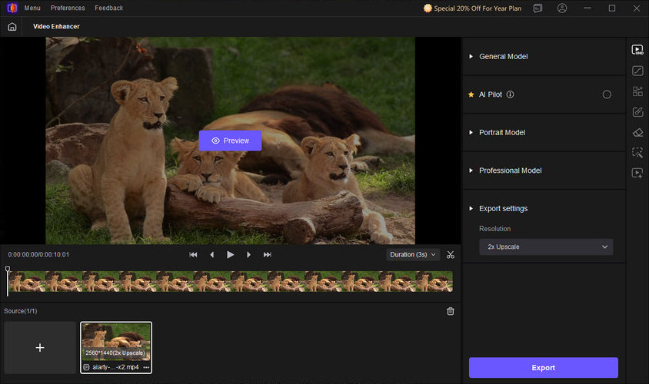Viewport: 649px width, 384px height.
Task: Delete source with the trash icon
Action: click(451, 311)
